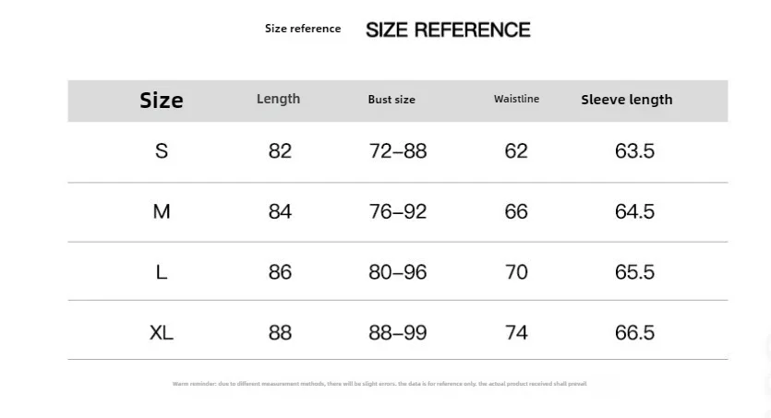Viewport: 771px width, 418px height.
Task: Select the XL size row label
Action: point(162,333)
